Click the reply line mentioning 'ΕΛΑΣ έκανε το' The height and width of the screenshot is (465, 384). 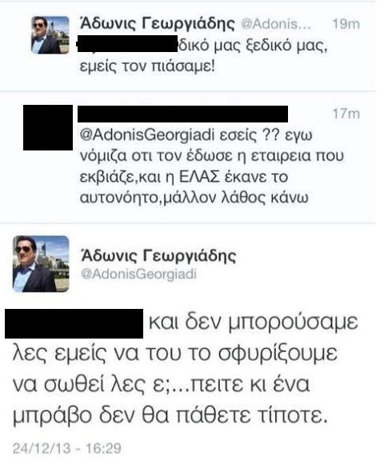click(184, 177)
